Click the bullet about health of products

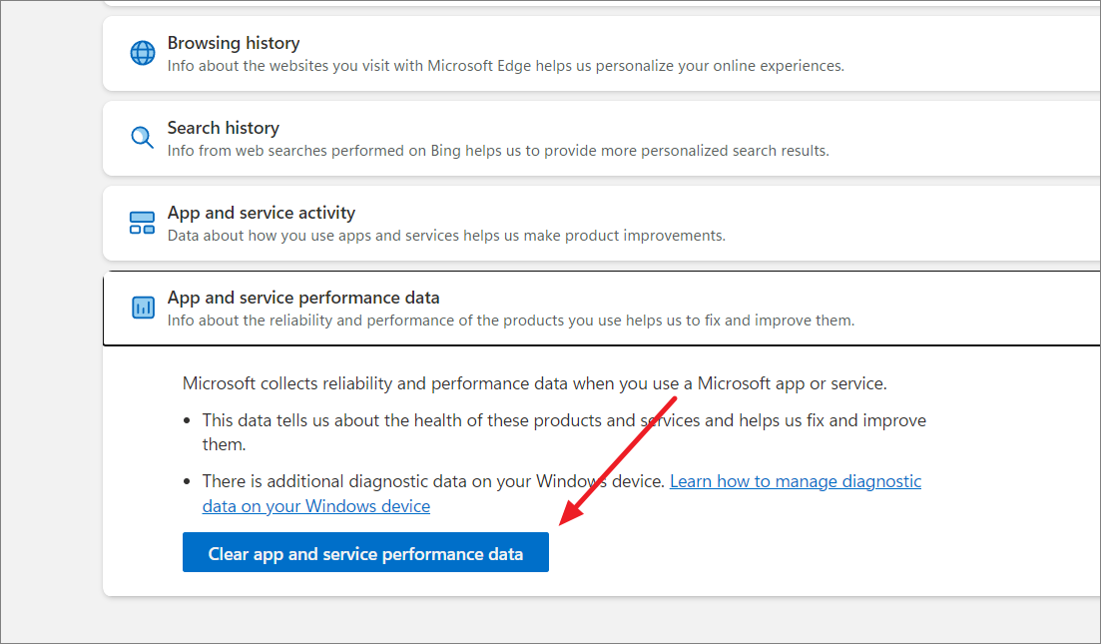564,420
